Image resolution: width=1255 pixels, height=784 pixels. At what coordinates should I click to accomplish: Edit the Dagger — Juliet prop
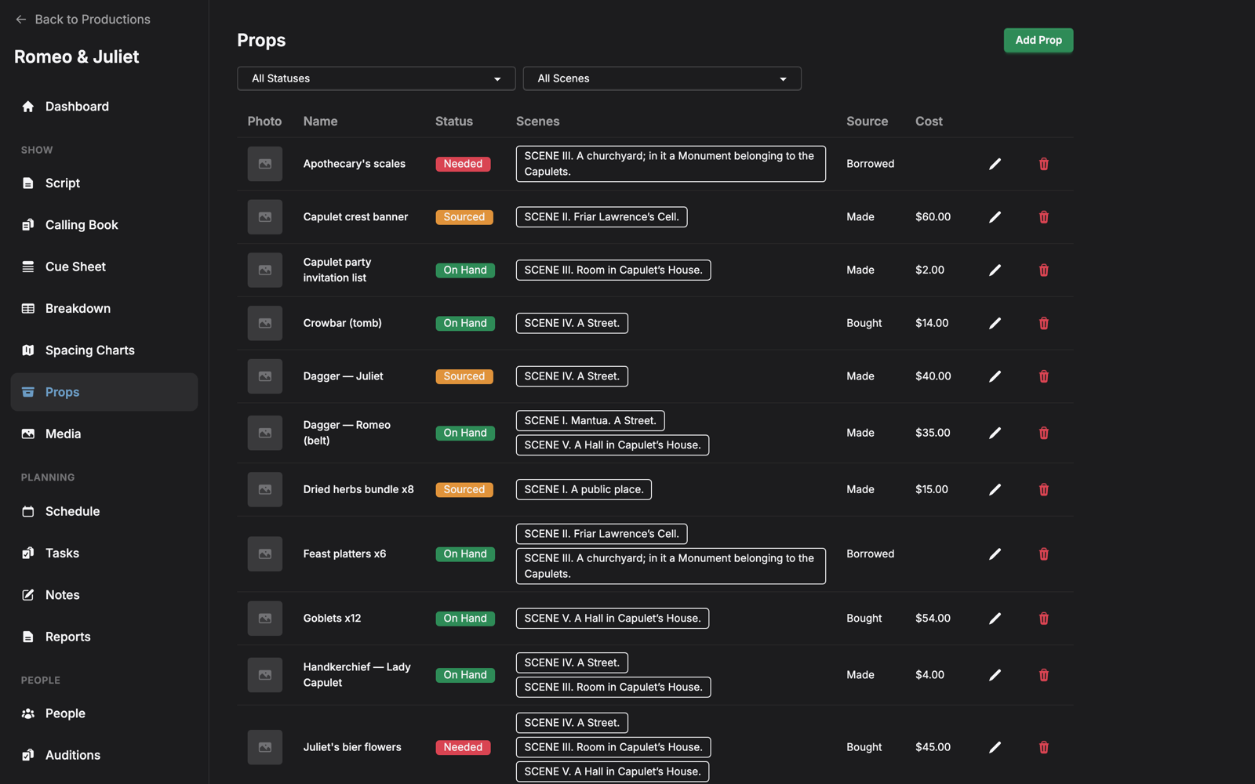click(x=995, y=376)
